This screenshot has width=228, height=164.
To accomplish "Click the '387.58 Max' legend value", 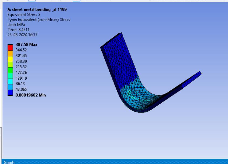I will 26,45.
